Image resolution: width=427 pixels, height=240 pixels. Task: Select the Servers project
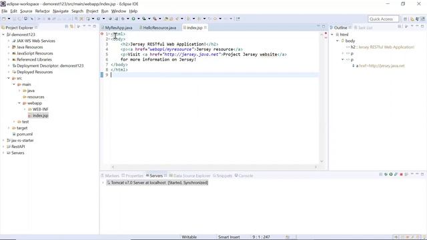(x=18, y=153)
